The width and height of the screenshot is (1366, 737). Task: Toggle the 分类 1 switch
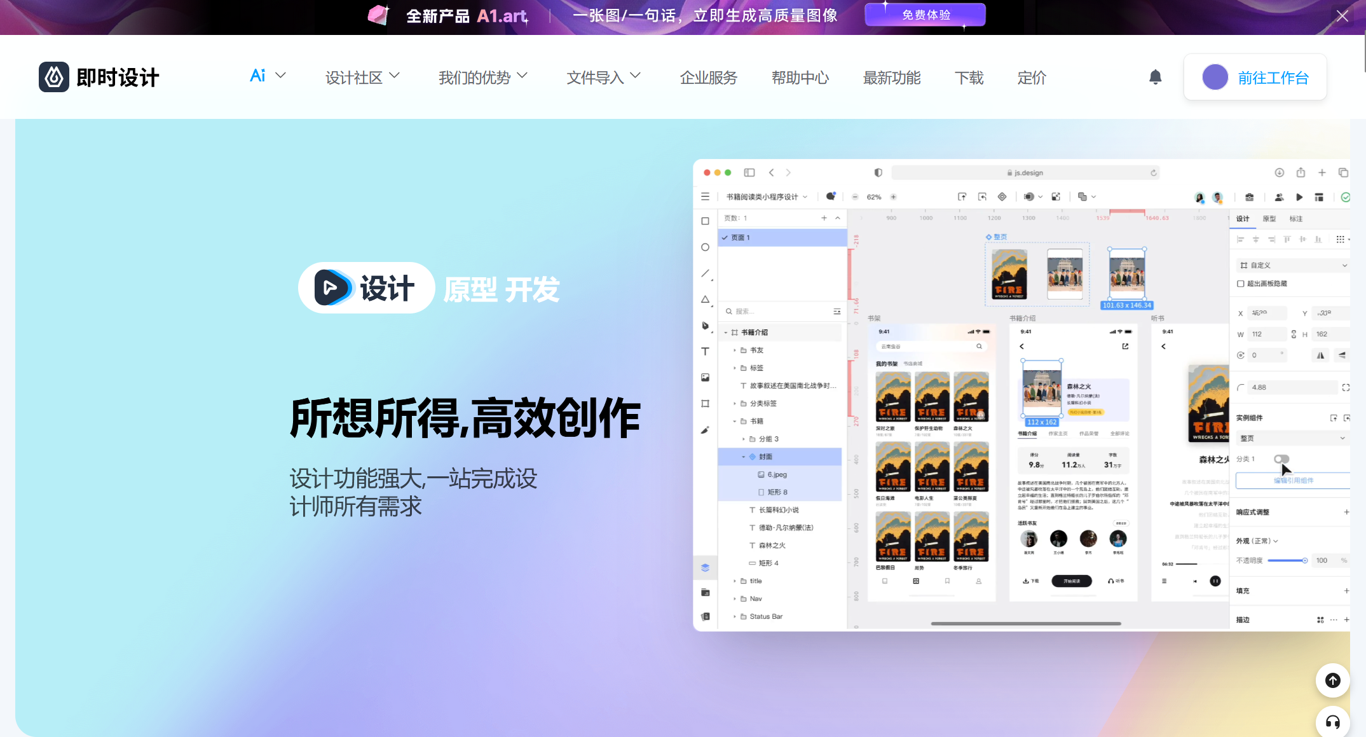pos(1281,458)
